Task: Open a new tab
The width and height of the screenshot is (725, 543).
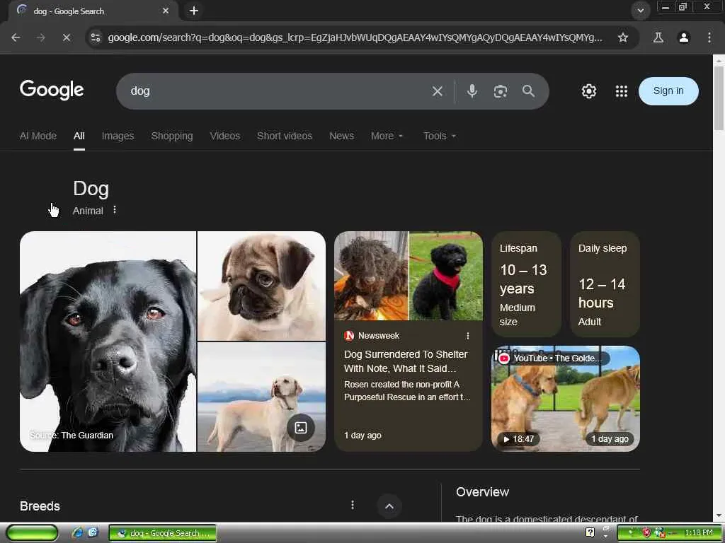Action: [x=194, y=11]
